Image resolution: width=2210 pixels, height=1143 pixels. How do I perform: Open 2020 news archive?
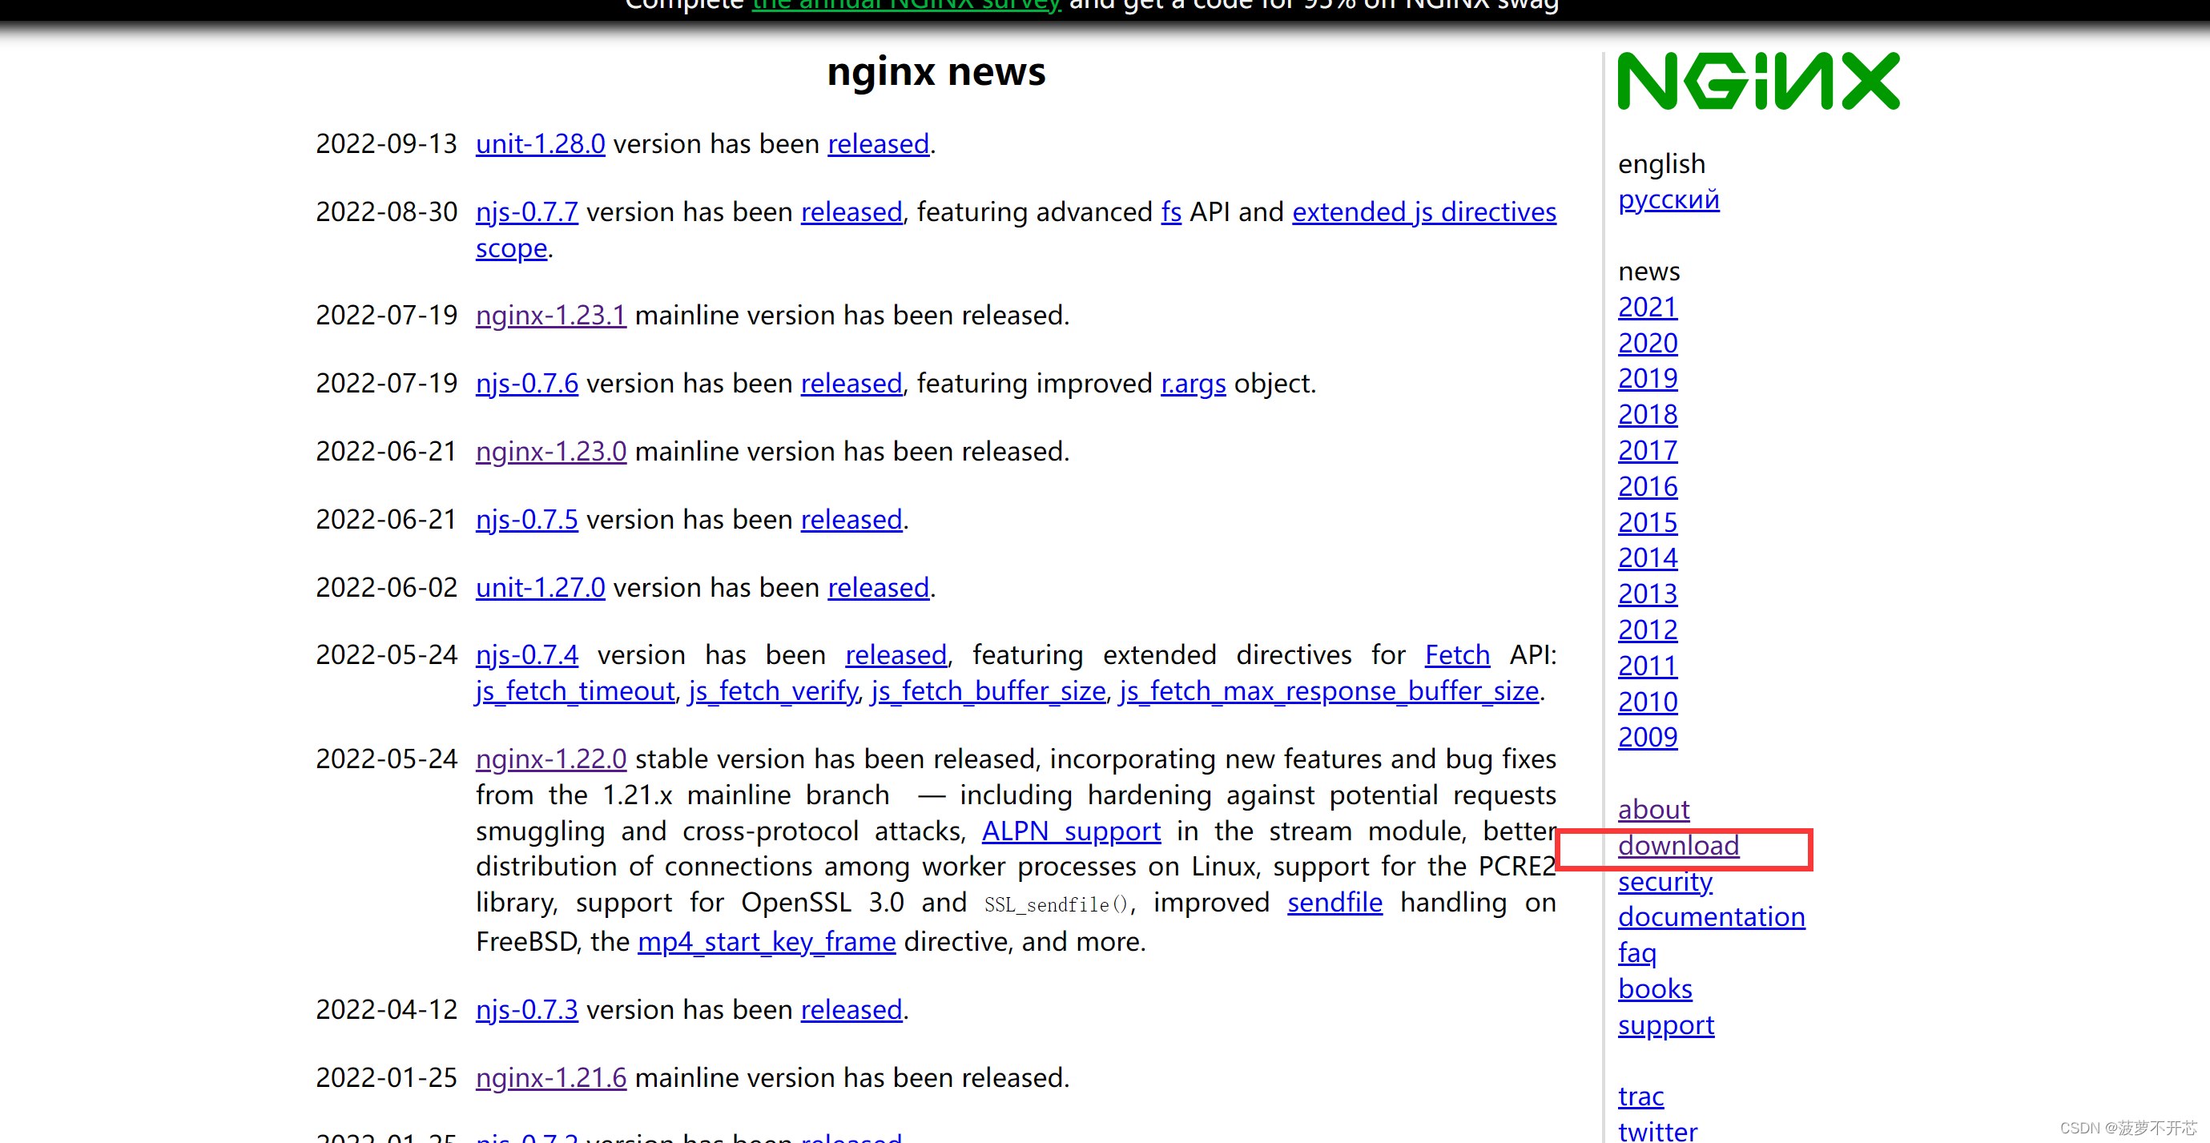coord(1647,344)
